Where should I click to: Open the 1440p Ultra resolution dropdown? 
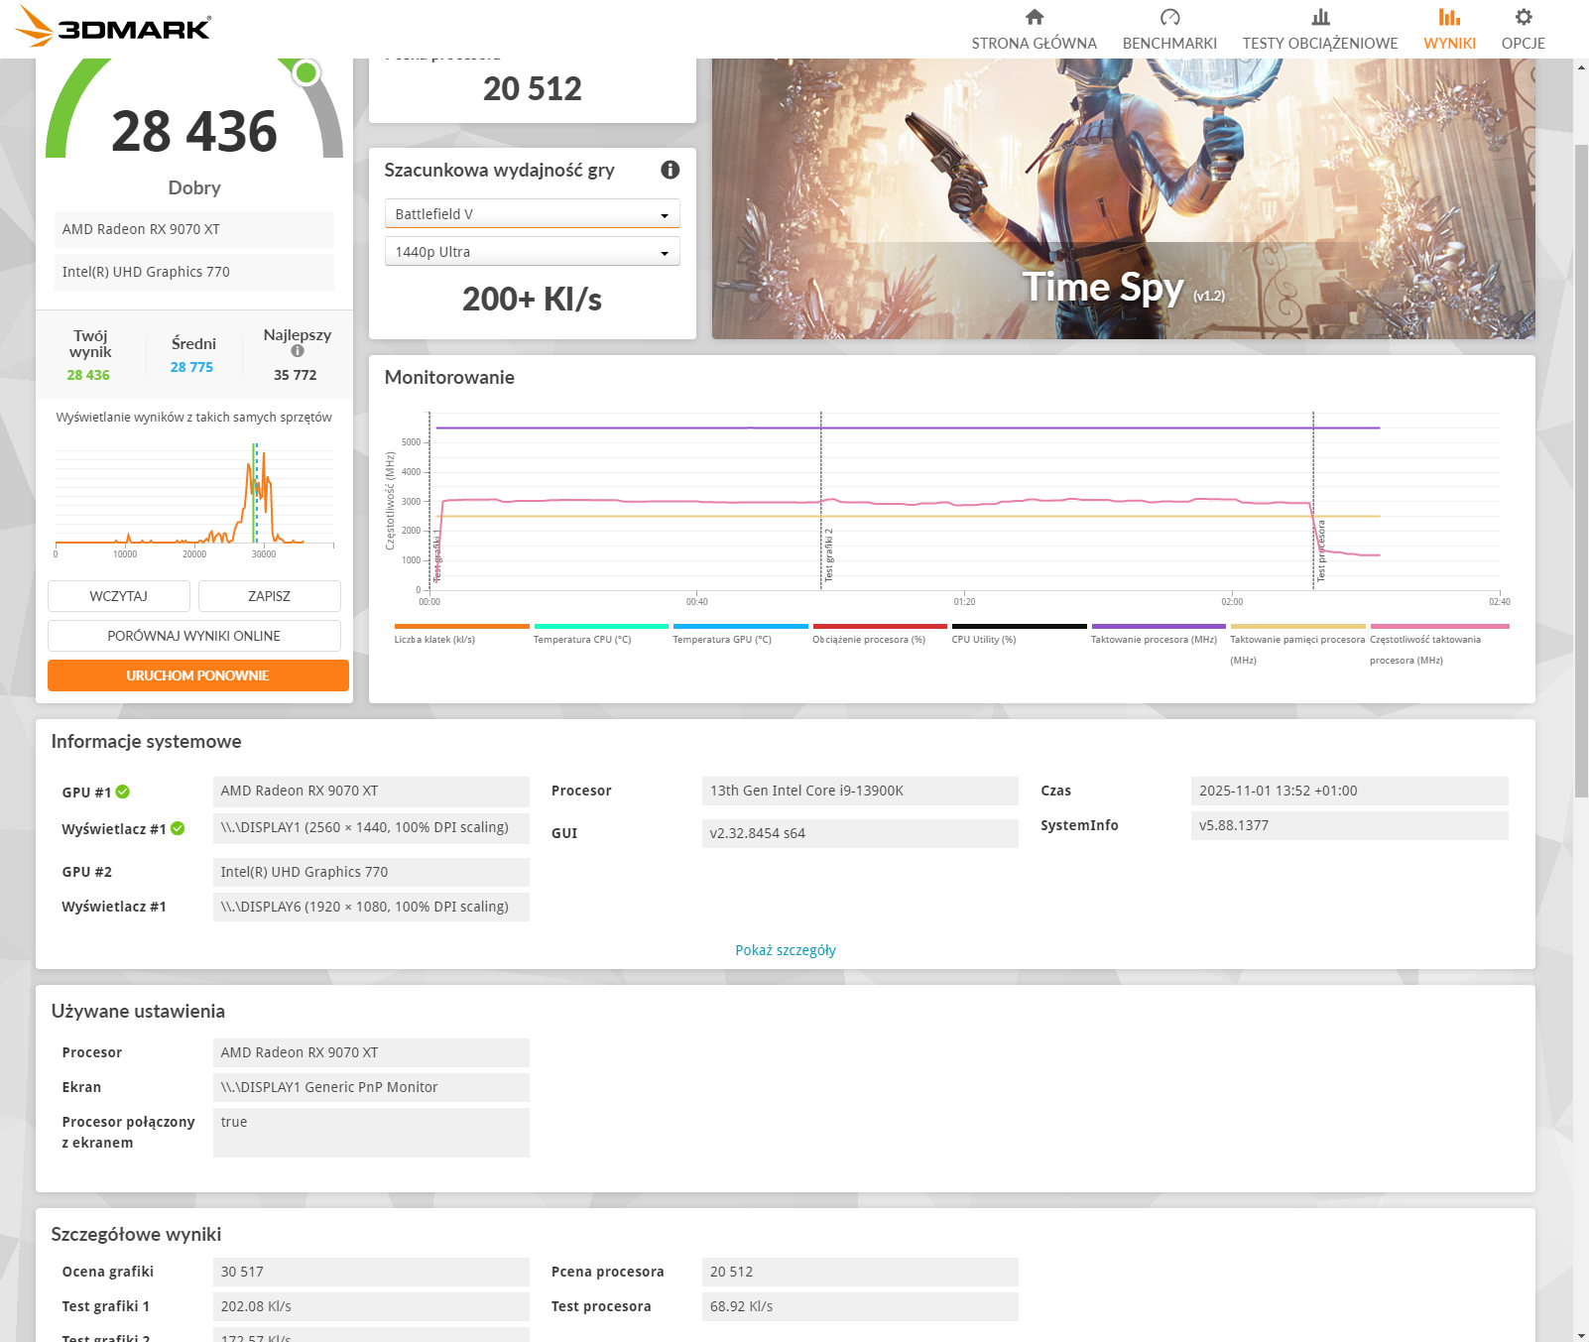[532, 252]
